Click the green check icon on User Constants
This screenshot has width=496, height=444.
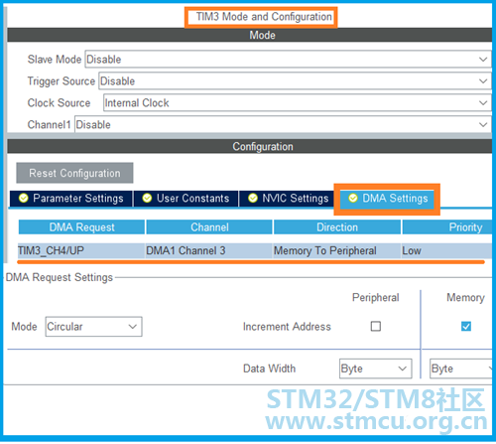click(x=147, y=198)
